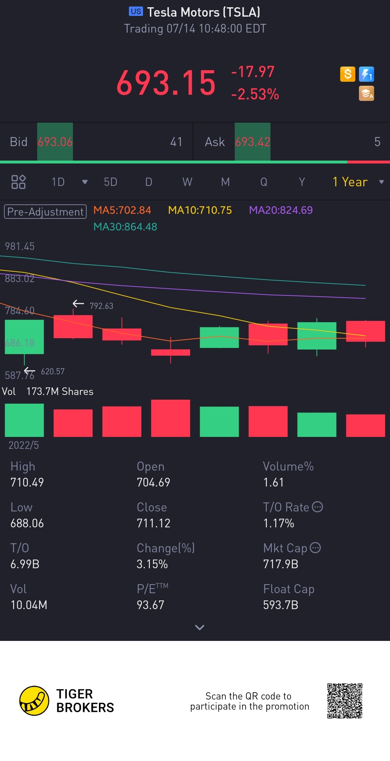This screenshot has width=390, height=761.
Task: Select the 1D chart tab
Action: tap(58, 182)
